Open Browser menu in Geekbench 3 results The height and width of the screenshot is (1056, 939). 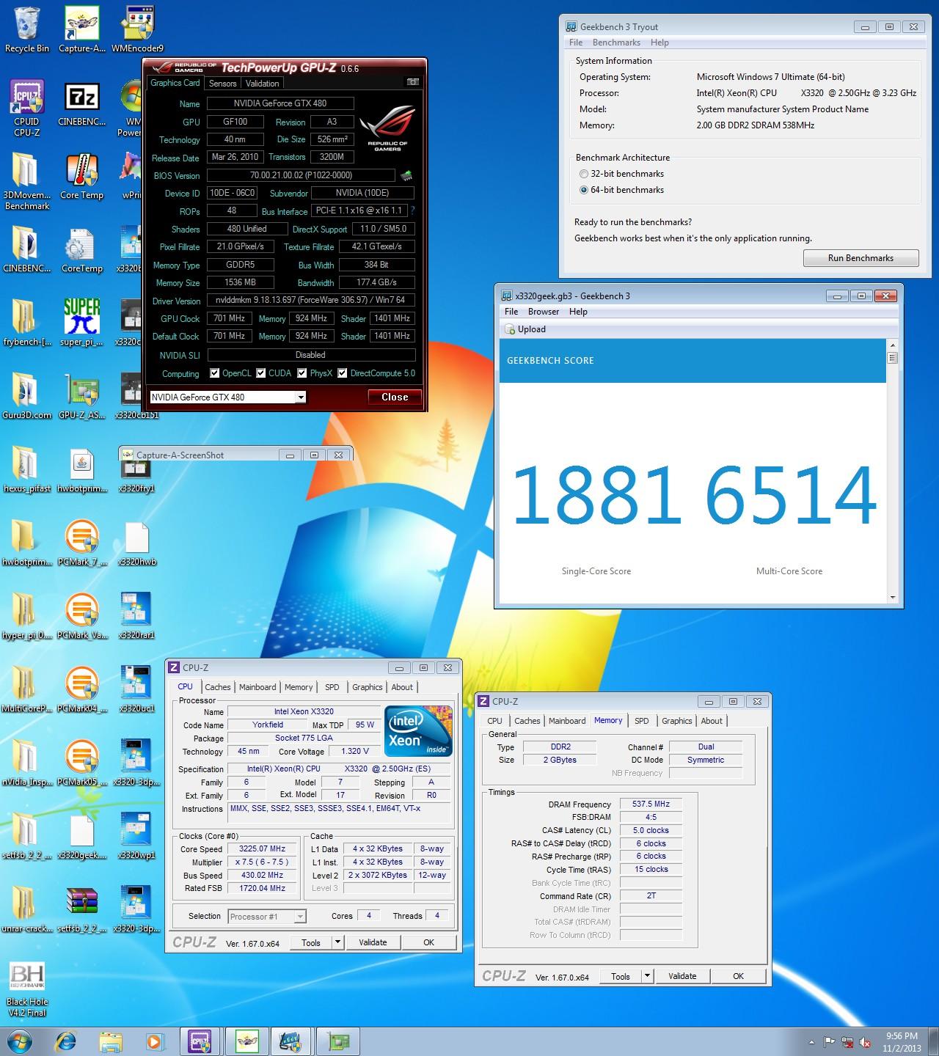tap(544, 312)
